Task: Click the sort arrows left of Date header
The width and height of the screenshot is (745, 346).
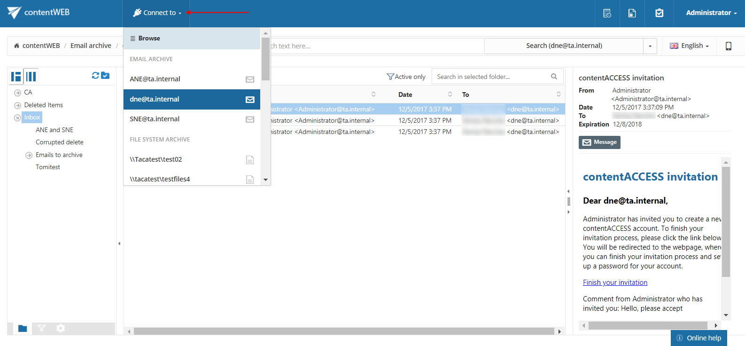Action: pyautogui.click(x=373, y=94)
